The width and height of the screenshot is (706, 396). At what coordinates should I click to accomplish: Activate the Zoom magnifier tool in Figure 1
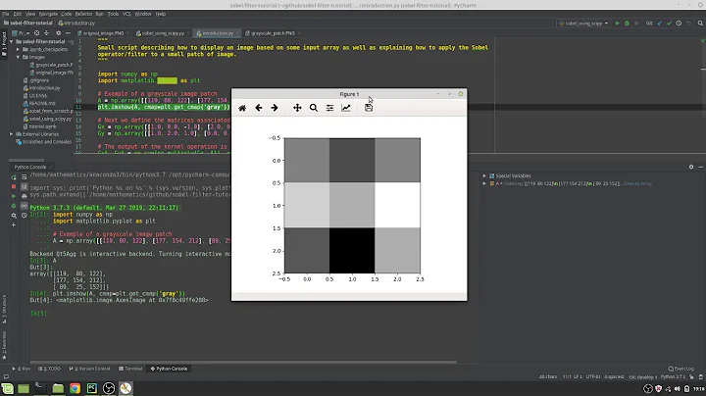coord(314,108)
